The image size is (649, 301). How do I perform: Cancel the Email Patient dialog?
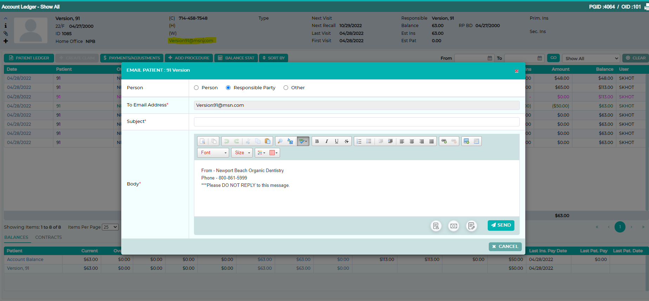point(505,247)
